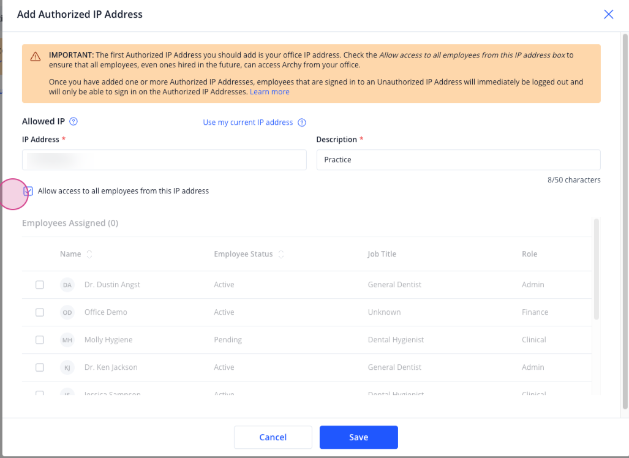Sort by the Name column arrows
Viewport: 629px width, 458px height.
89,254
